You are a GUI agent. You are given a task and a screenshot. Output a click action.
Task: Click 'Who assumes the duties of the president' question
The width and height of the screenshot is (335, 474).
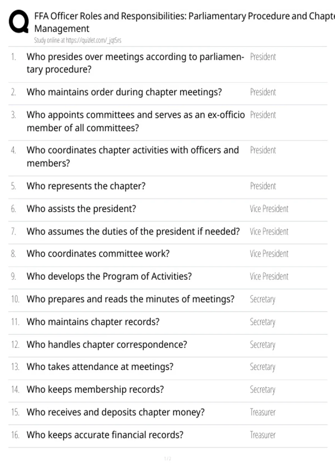click(133, 231)
